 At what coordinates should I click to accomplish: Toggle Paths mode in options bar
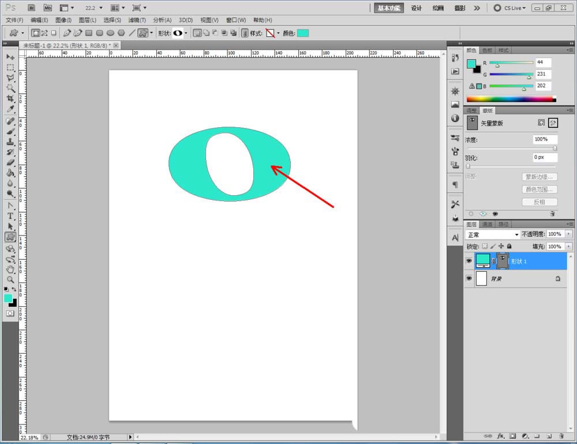point(44,33)
